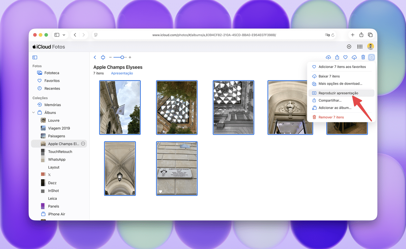
Task: Select the iPhone Air album
Action: pos(59,214)
